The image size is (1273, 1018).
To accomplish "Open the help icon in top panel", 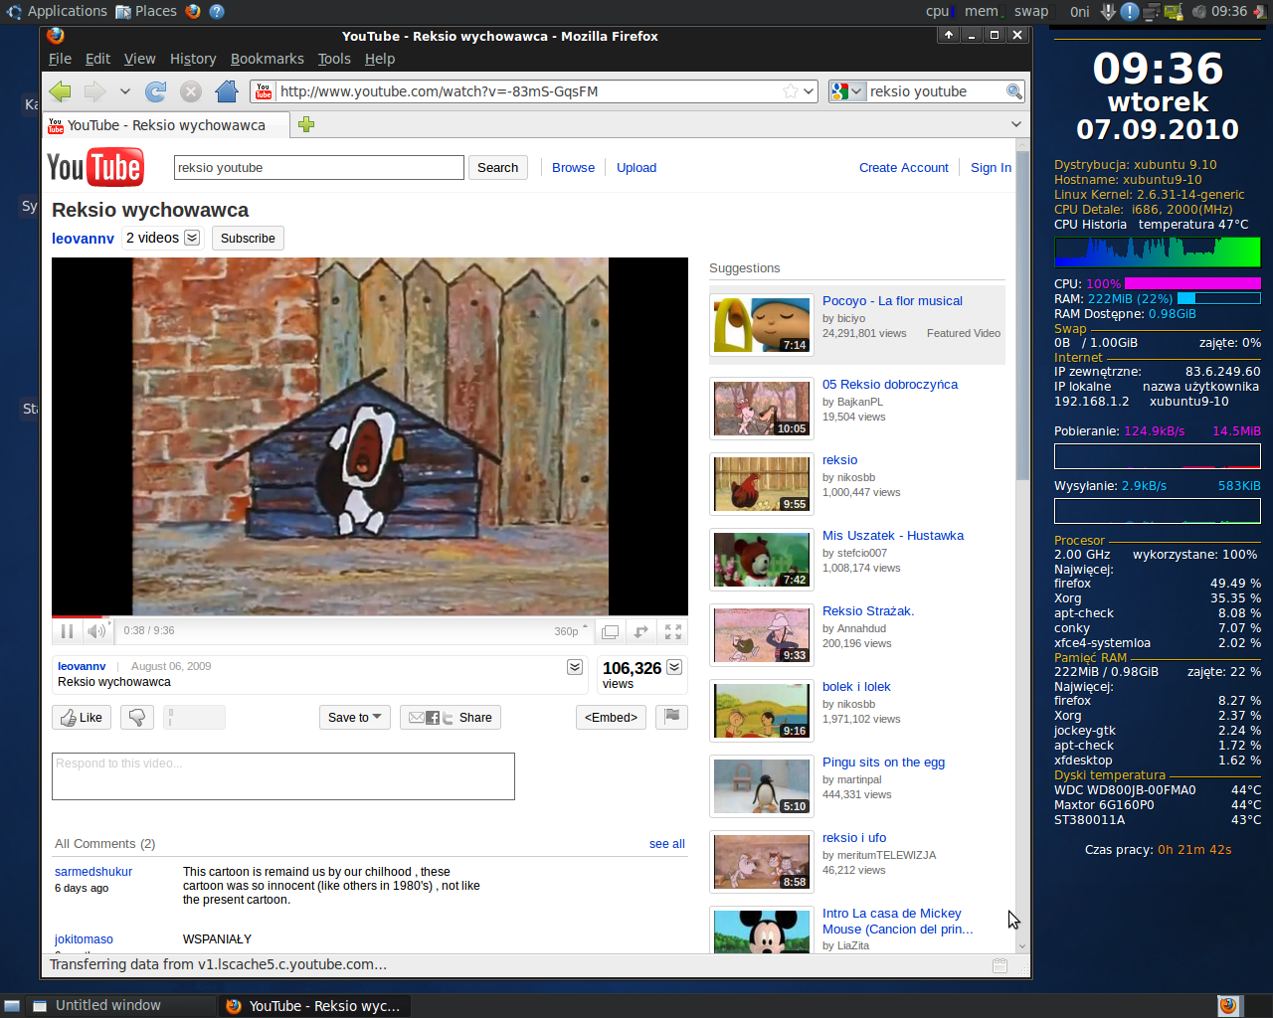I will [217, 11].
